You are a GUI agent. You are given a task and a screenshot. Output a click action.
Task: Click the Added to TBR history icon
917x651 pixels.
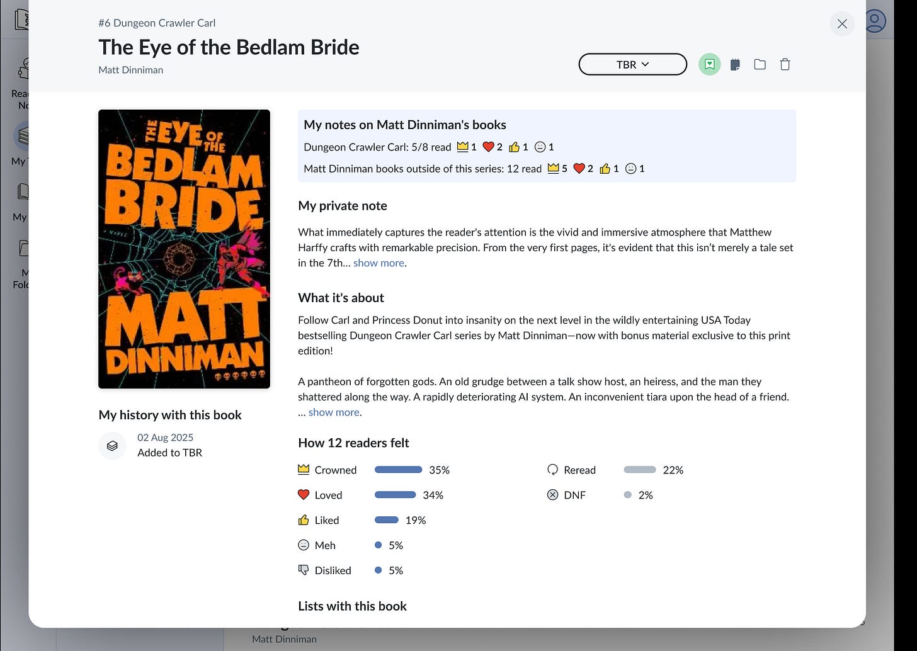tap(112, 446)
